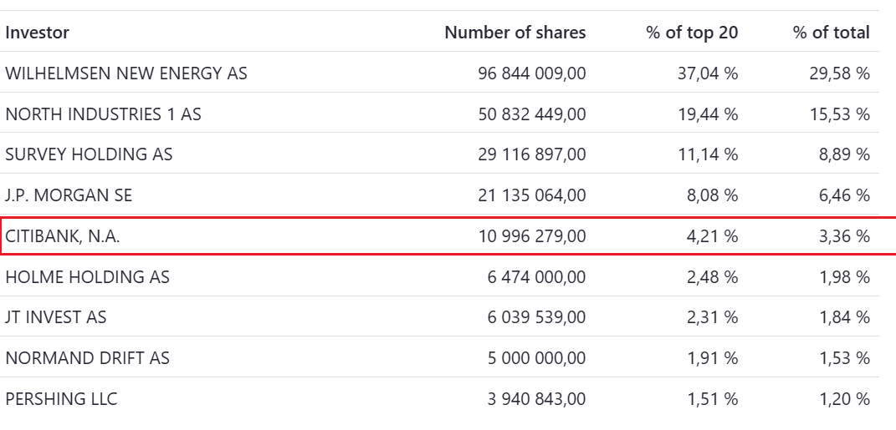Select the 29,58 % of total value

(840, 73)
